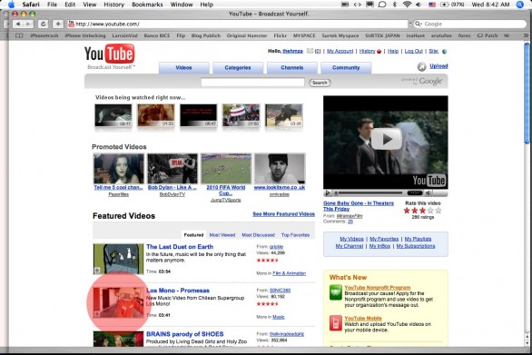532x355 pixels.
Task: Show more bookmarks with overflow chevron
Action: tap(526, 35)
